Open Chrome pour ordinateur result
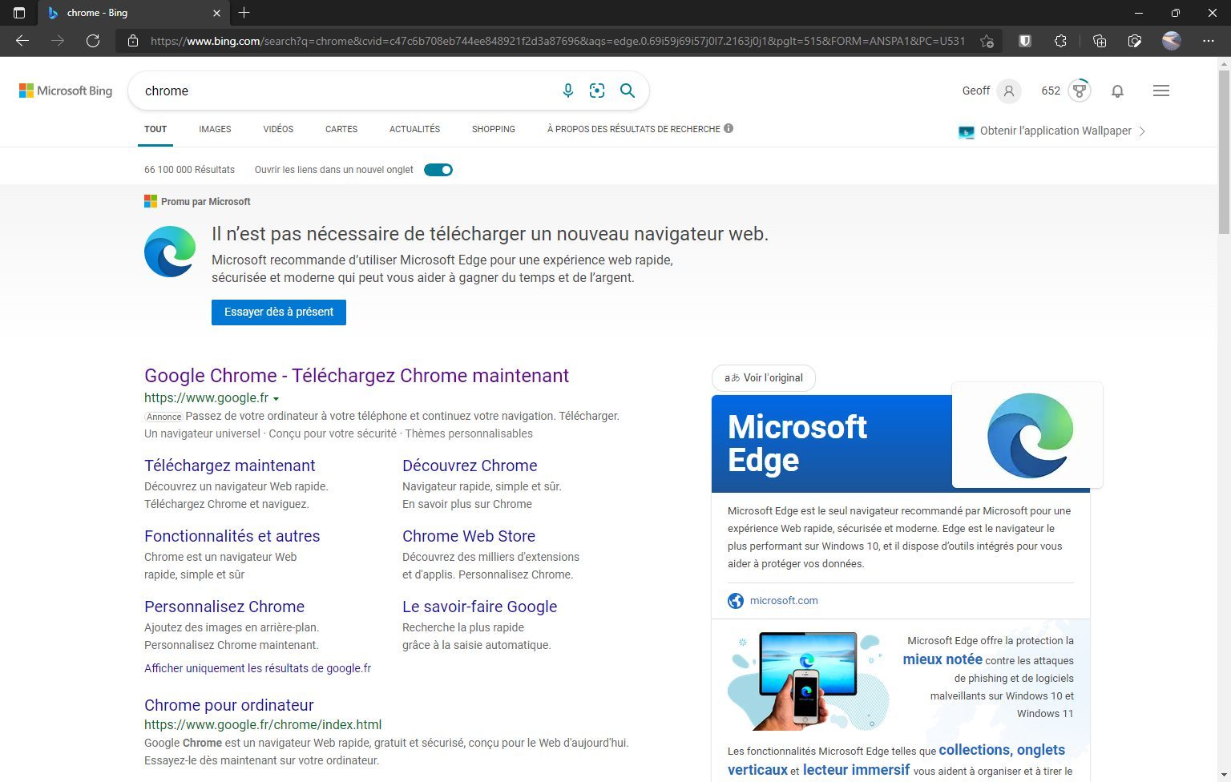The image size is (1231, 782). click(x=229, y=705)
